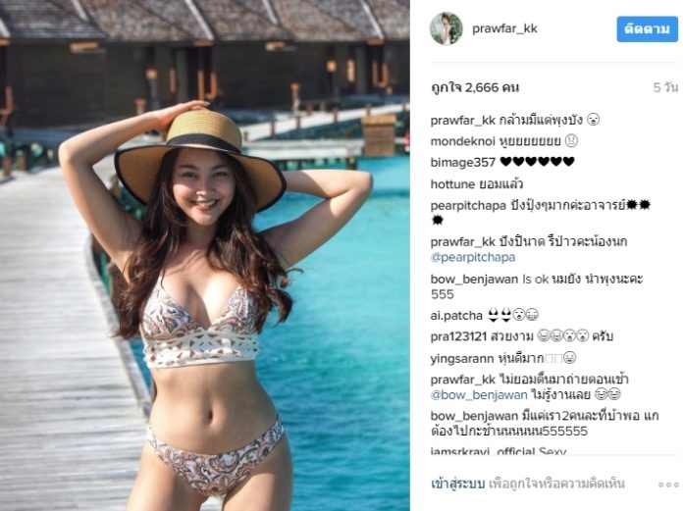
Task: Click the blue ติดตาม follow button
Action: pos(648,29)
